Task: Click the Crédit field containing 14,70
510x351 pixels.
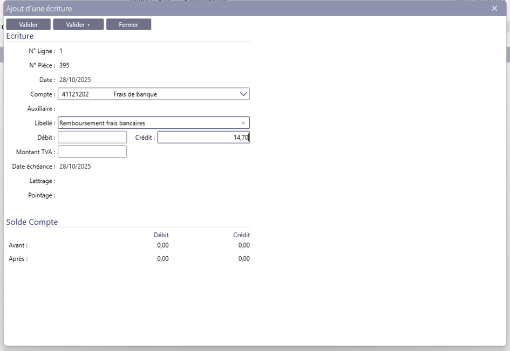Action: tap(203, 137)
